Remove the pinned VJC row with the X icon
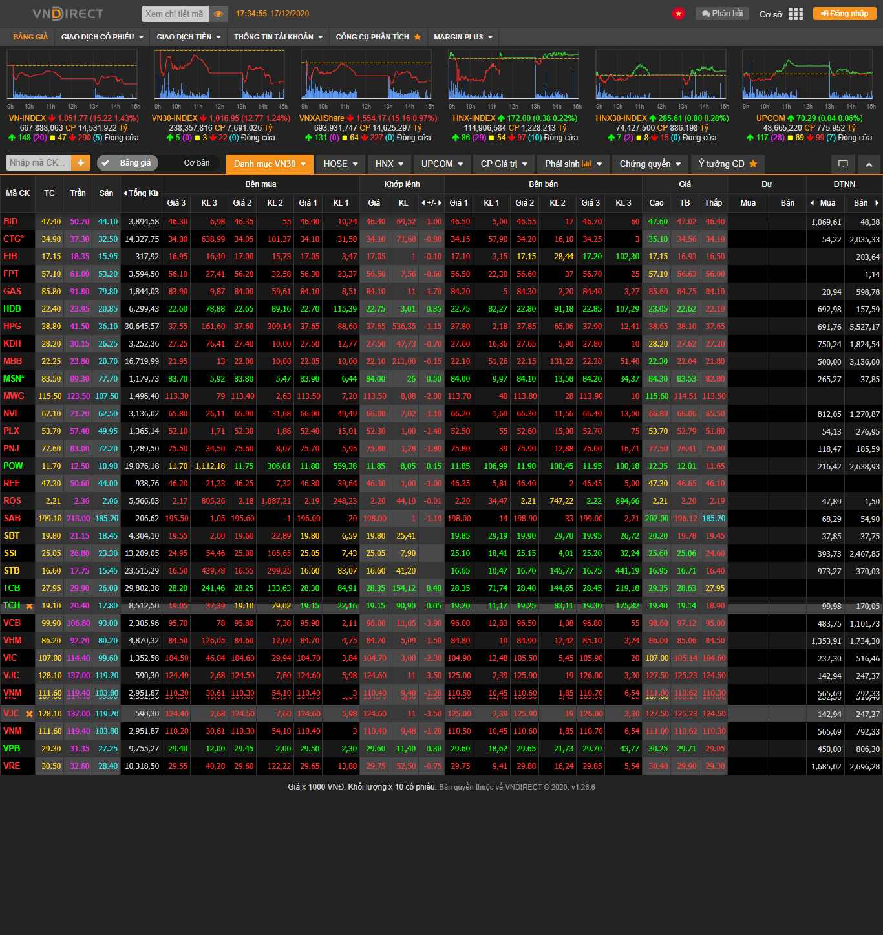This screenshot has width=883, height=935. (29, 714)
